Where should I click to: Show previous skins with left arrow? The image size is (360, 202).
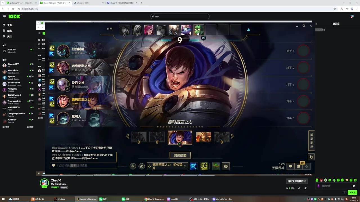(x=127, y=136)
